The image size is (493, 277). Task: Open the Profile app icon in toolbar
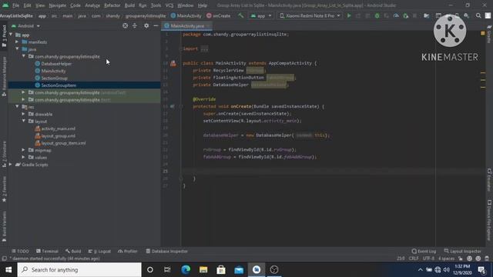[396, 15]
